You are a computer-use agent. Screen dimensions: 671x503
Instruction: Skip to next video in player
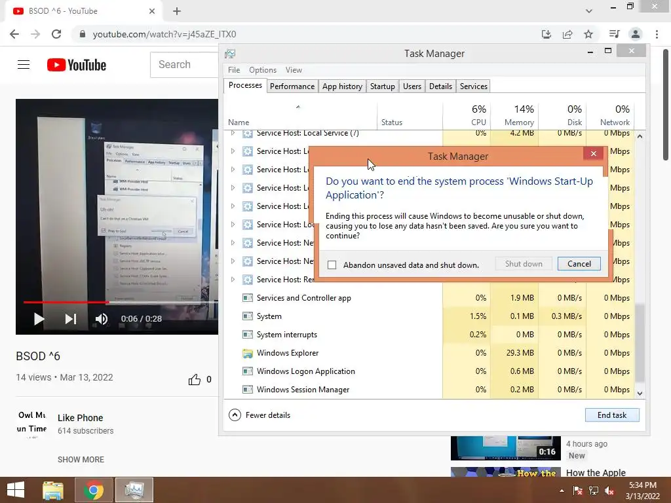click(71, 319)
